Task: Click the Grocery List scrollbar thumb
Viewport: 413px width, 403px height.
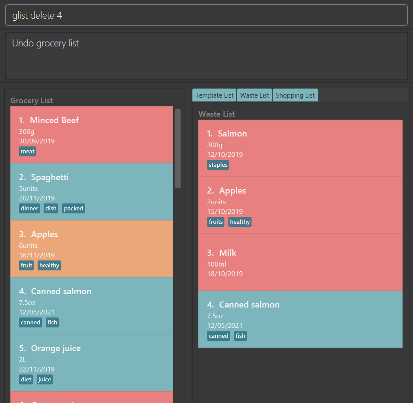Action: pyautogui.click(x=178, y=148)
